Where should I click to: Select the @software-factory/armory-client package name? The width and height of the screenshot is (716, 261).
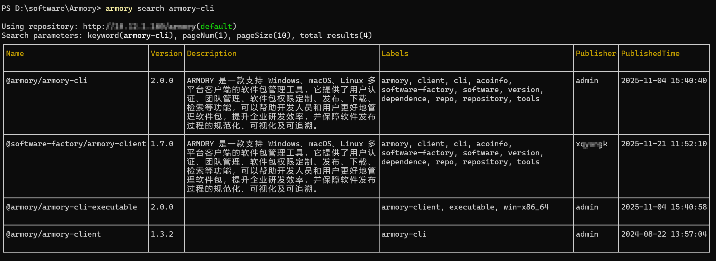76,144
